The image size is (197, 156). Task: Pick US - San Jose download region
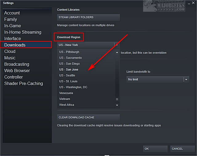pyautogui.click(x=86, y=70)
